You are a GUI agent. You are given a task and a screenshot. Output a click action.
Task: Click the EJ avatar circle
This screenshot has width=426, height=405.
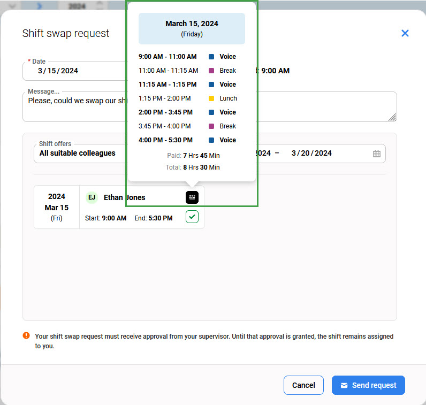click(92, 197)
